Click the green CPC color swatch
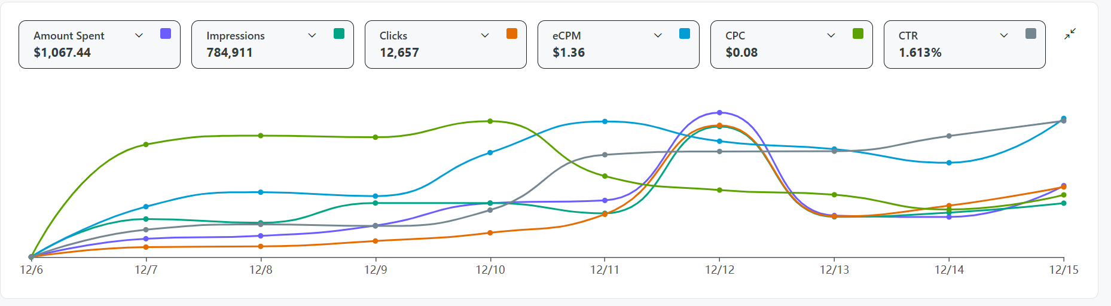 [858, 33]
